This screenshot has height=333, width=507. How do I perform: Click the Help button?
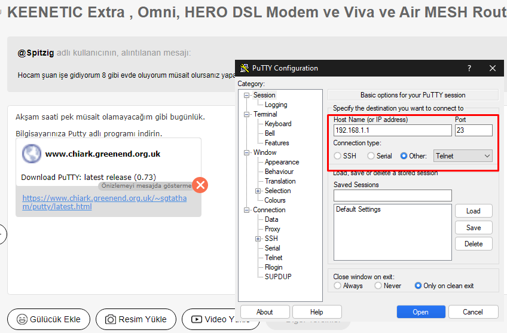[x=316, y=312]
